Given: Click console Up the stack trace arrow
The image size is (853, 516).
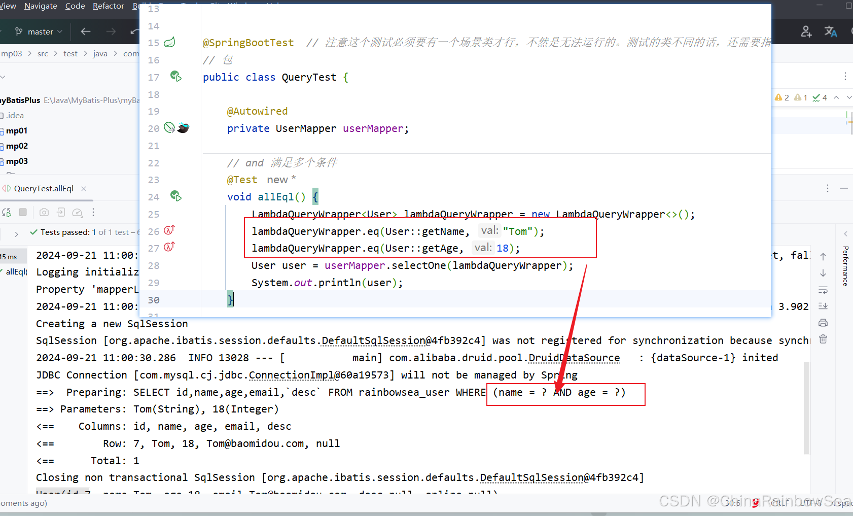Looking at the screenshot, I should pos(823,257).
